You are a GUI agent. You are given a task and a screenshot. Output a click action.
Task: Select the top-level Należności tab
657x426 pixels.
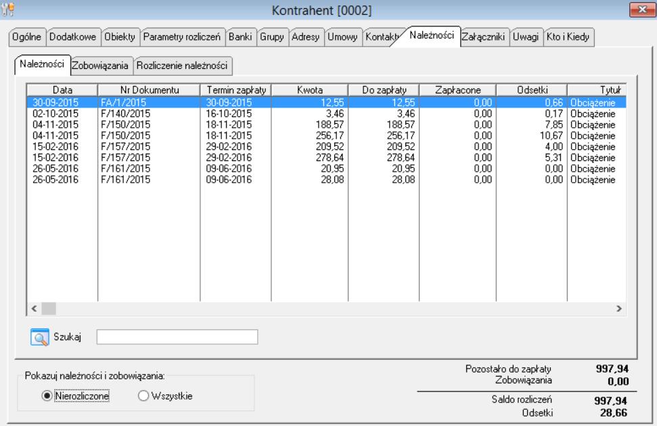[432, 36]
